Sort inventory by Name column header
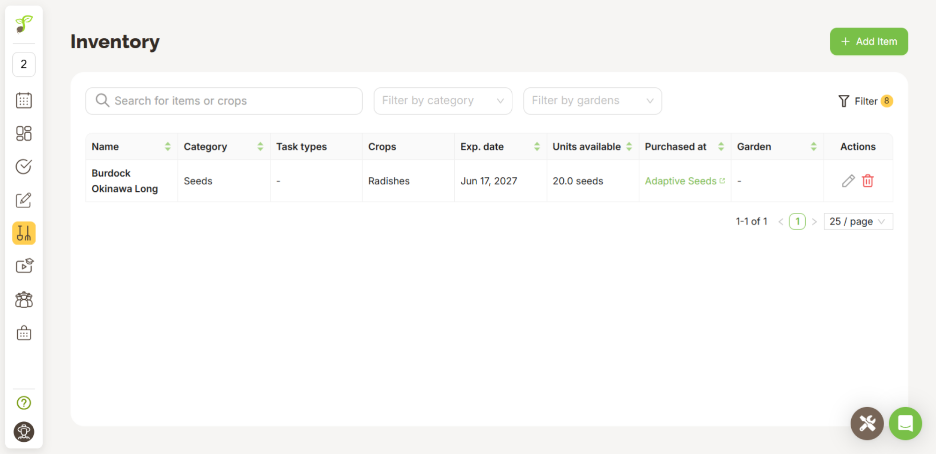The width and height of the screenshot is (936, 454). 168,146
